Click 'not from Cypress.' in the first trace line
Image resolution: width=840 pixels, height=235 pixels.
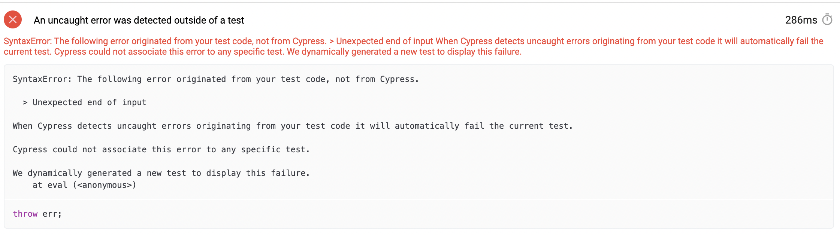point(377,79)
